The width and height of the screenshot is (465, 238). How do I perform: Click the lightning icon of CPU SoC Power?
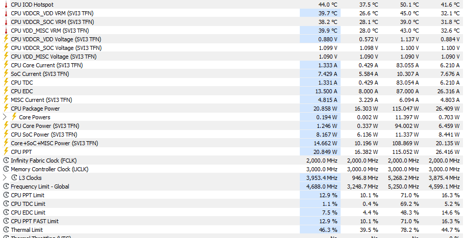pos(6,134)
